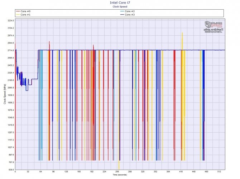
Task: Click the dark blue Core #3 legend line
Action: (122, 15)
